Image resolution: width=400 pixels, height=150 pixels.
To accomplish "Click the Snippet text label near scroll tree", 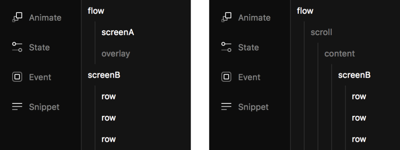I will 253,107.
